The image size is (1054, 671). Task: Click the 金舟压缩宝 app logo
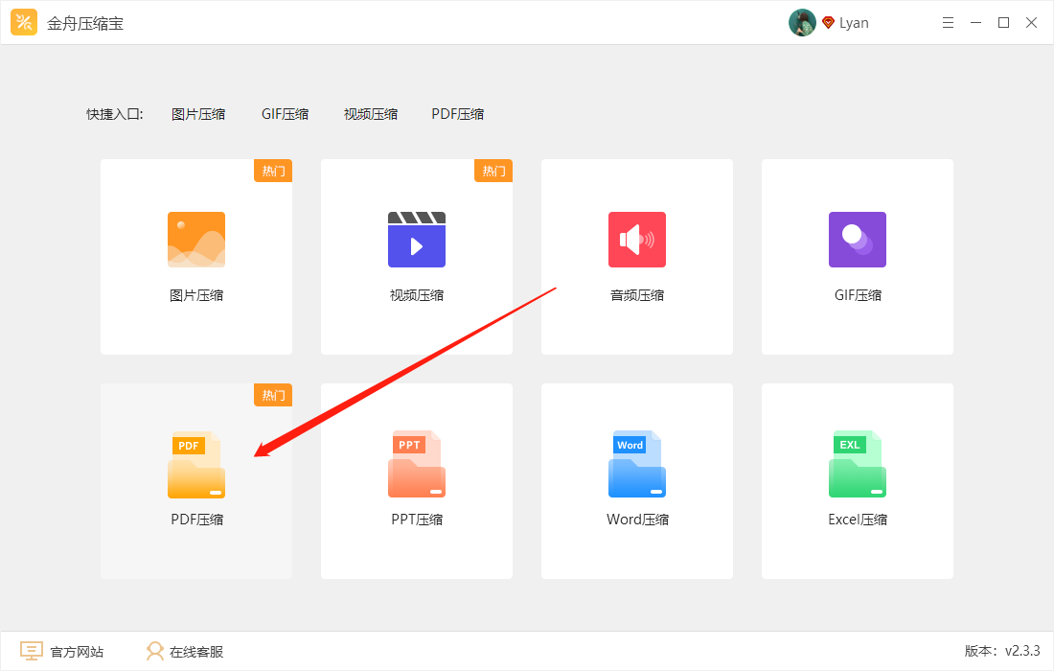[x=24, y=21]
